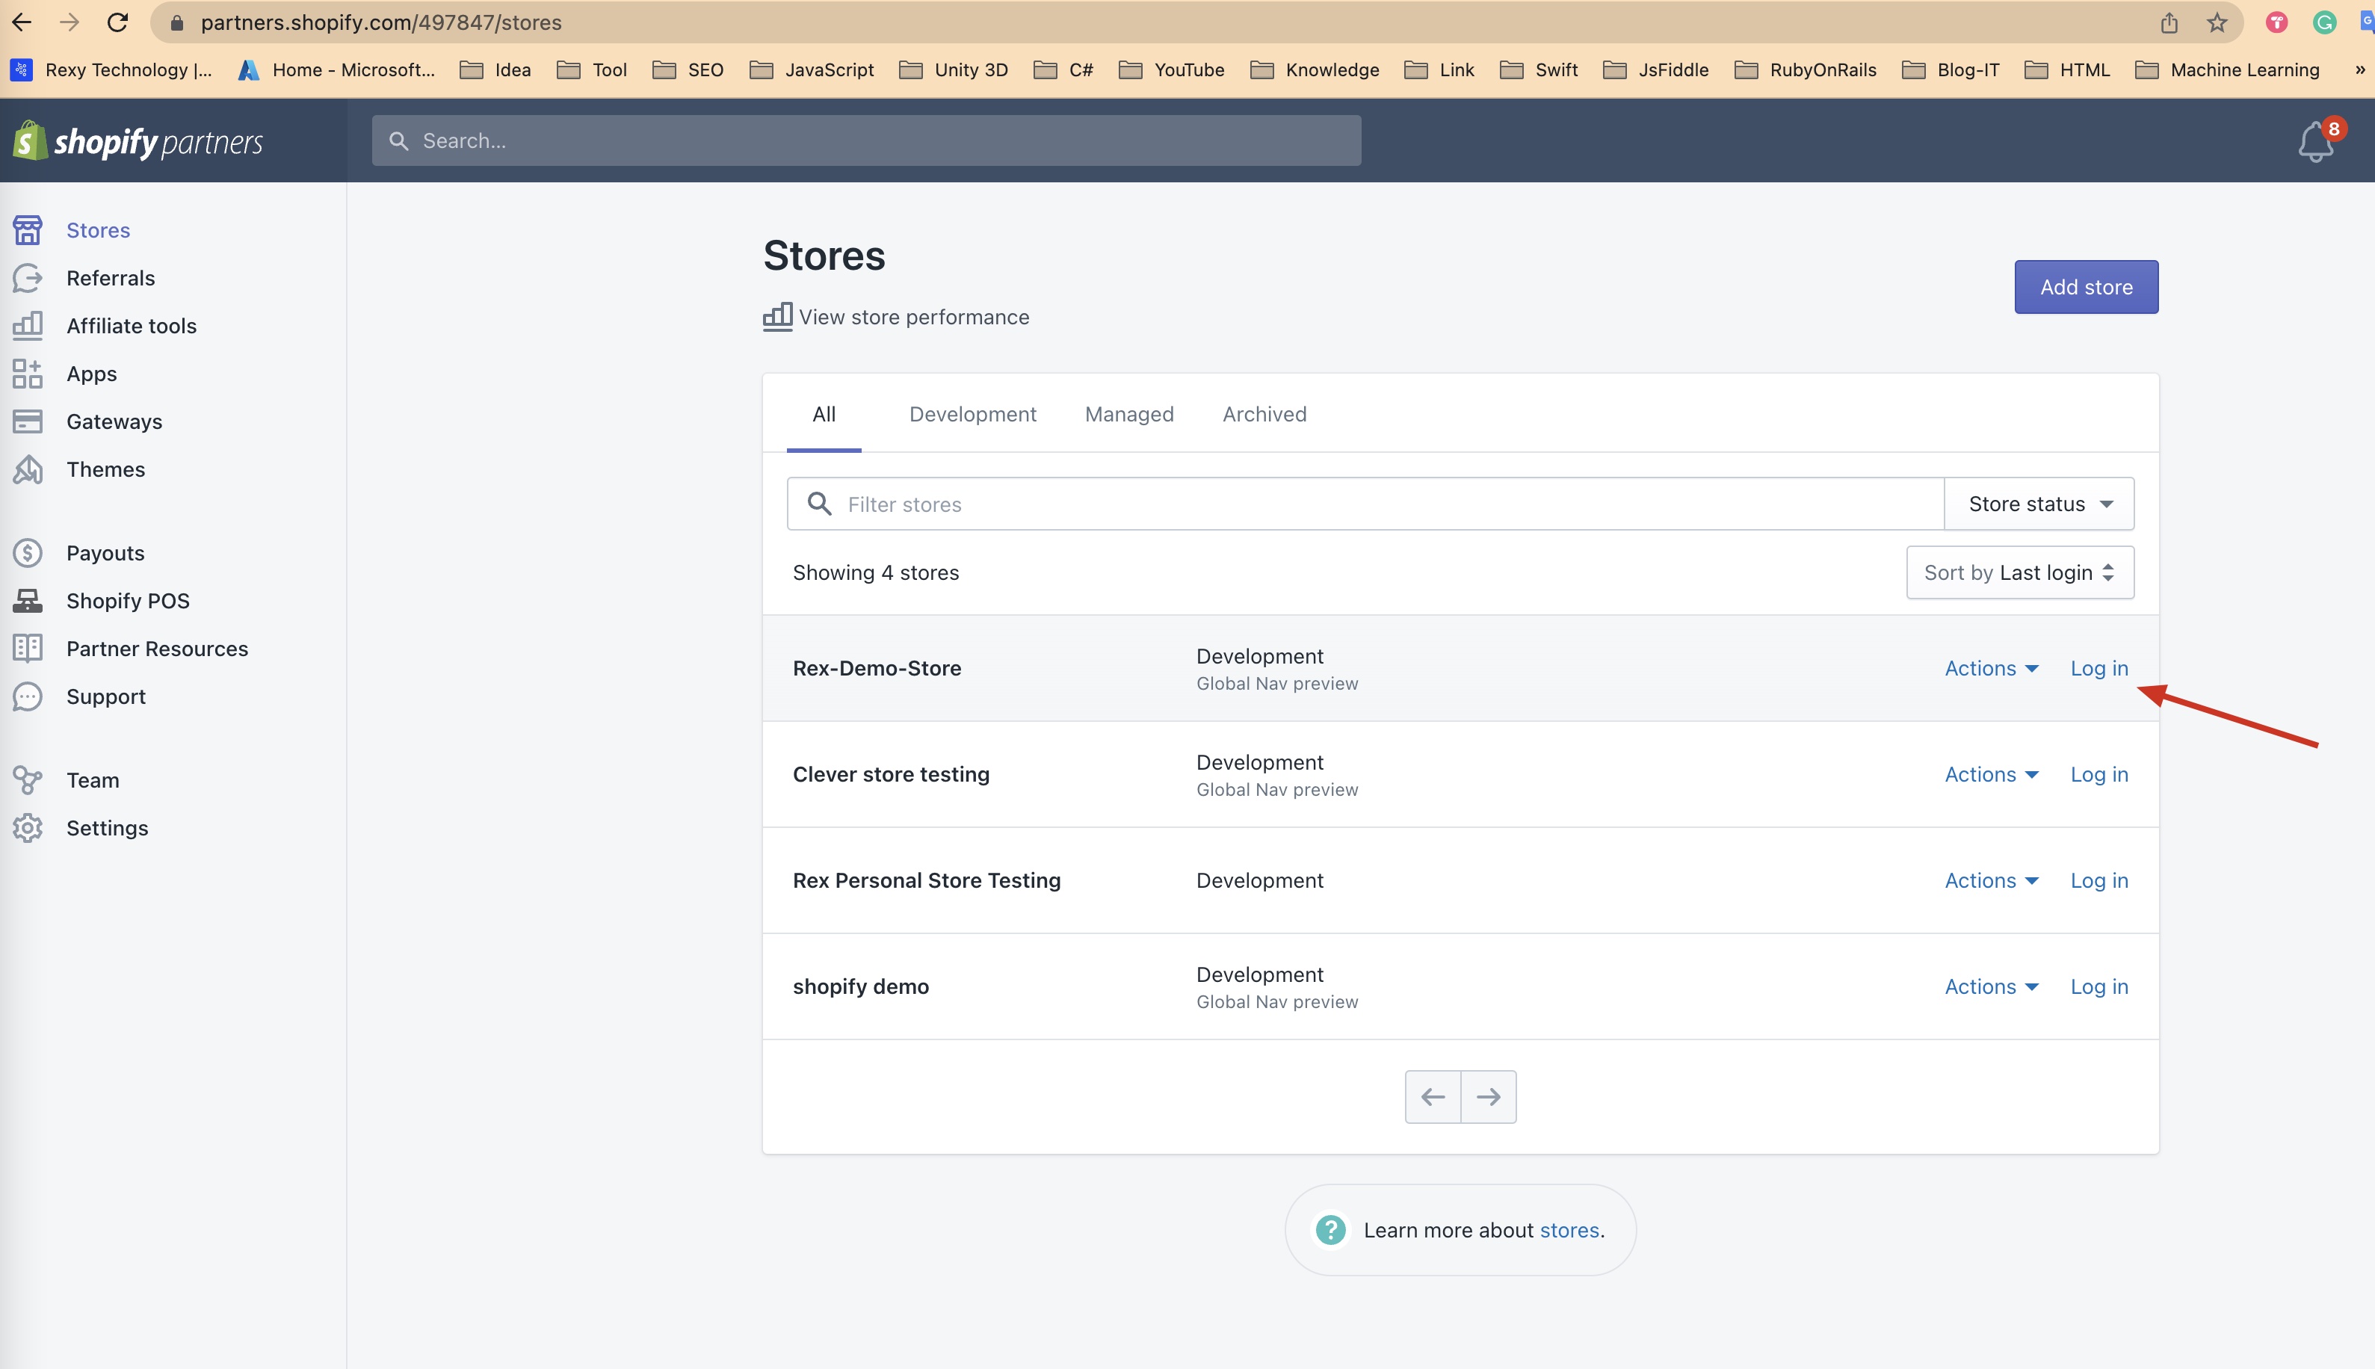The image size is (2375, 1369).
Task: Expand the Store status dropdown
Action: pos(2039,504)
